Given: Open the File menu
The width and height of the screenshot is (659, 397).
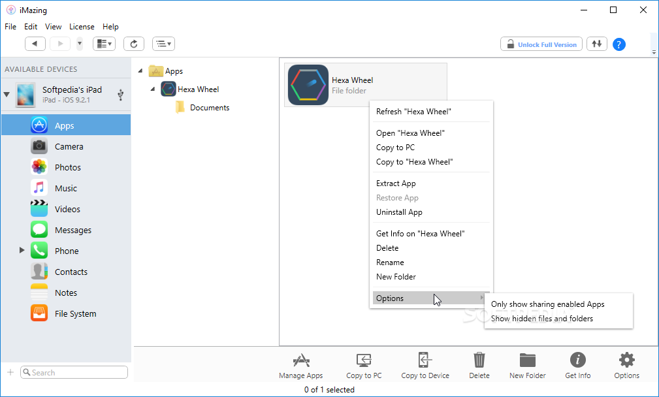Looking at the screenshot, I should [10, 27].
